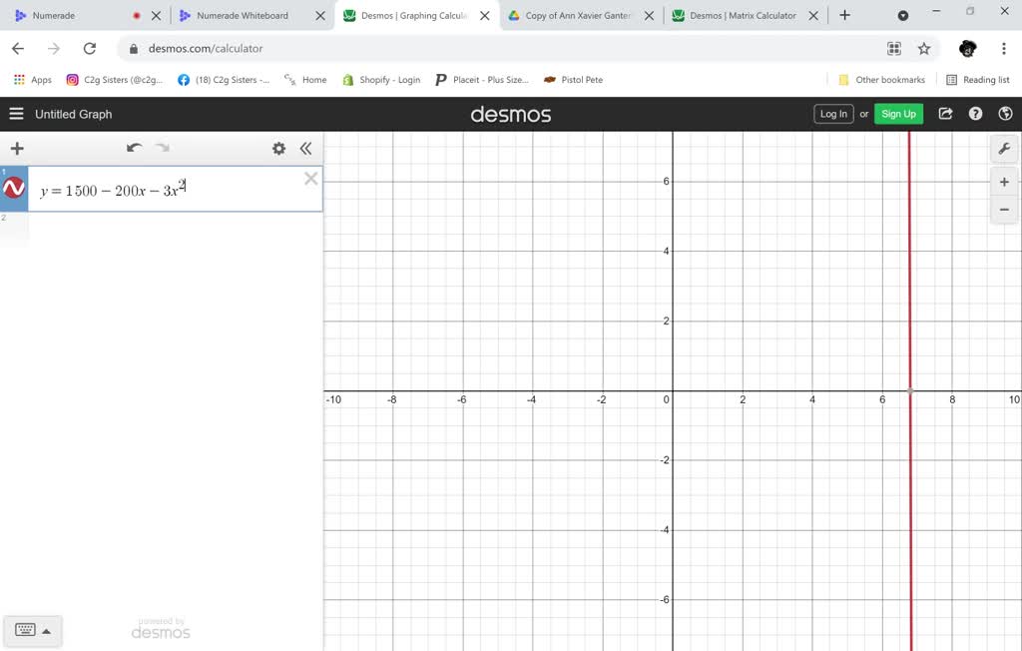Delete expression 1 with the X
This screenshot has width=1022, height=651.
[310, 179]
